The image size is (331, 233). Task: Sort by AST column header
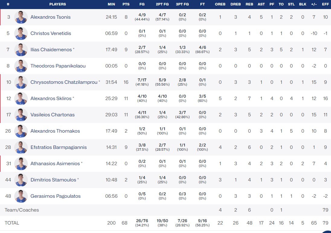click(x=261, y=4)
